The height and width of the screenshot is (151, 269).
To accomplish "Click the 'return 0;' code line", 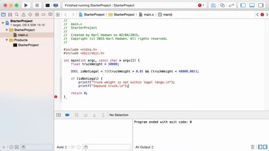I will click(79, 93).
